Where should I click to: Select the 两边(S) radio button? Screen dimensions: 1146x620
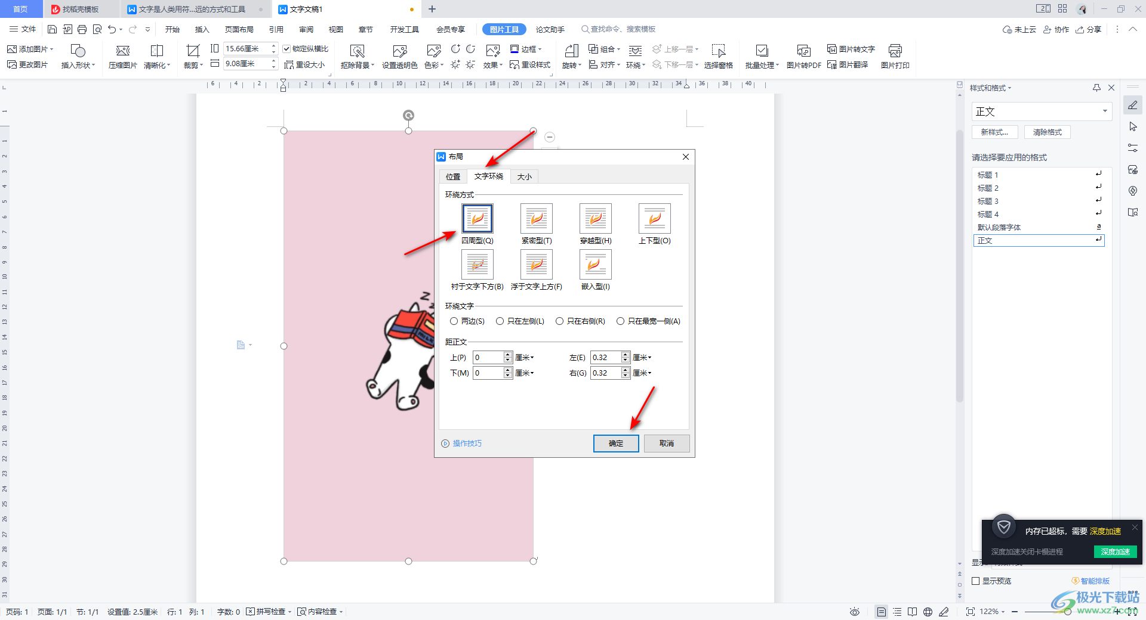454,321
